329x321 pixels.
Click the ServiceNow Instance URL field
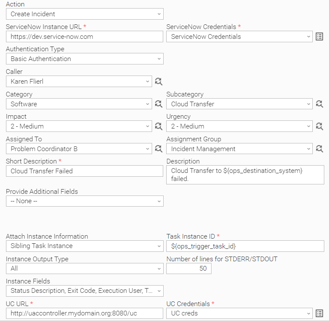pyautogui.click(x=85, y=36)
